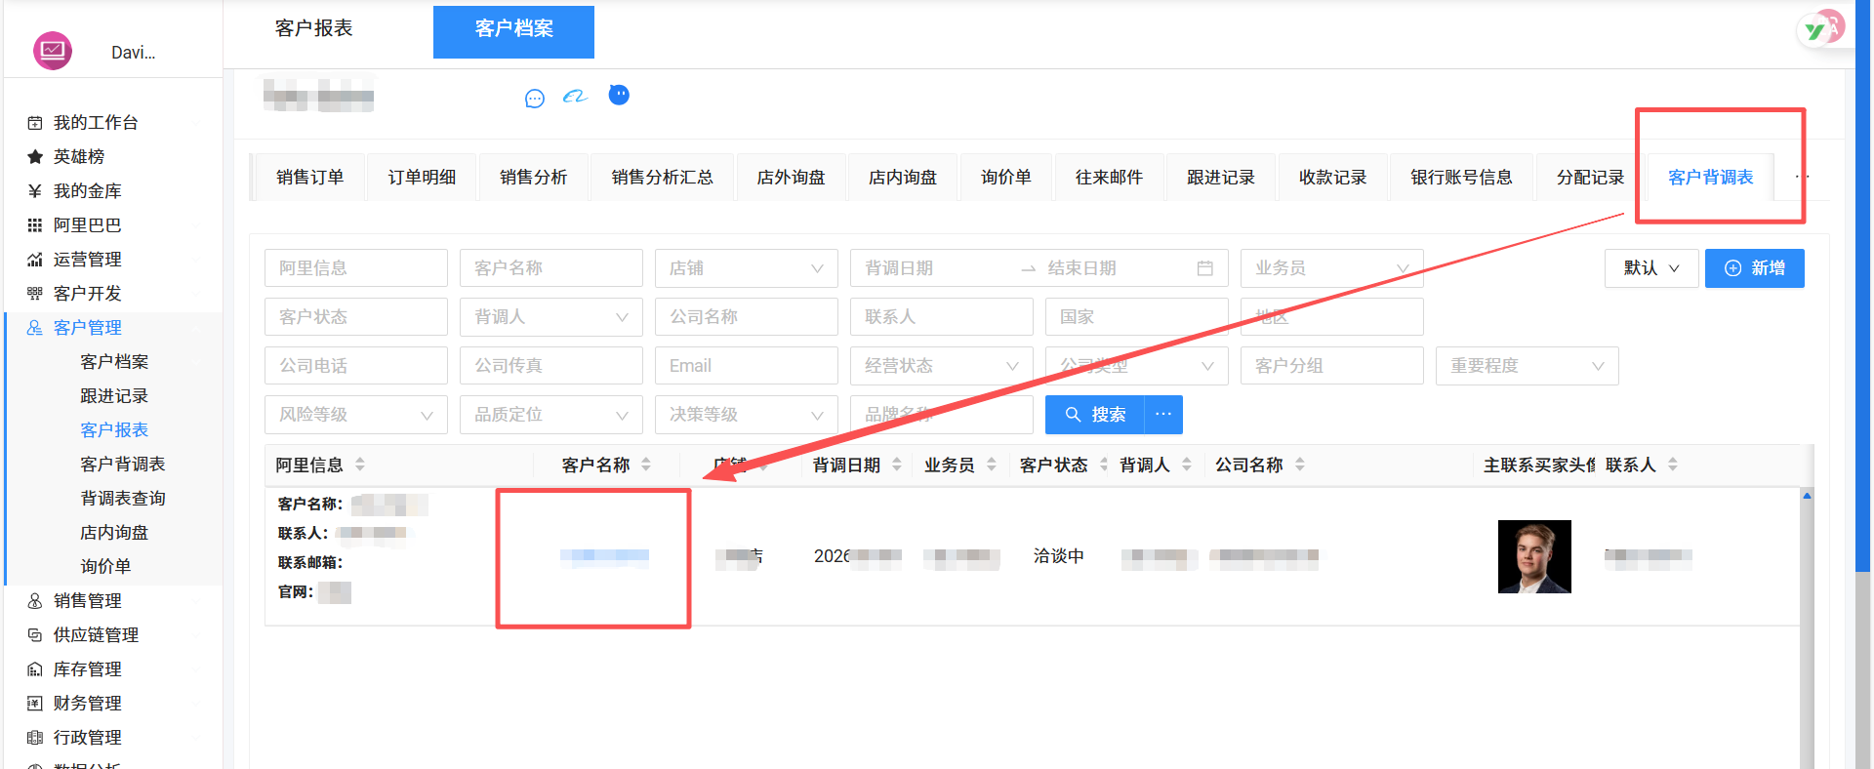Click the buyer avatar photo thumbnail

pyautogui.click(x=1534, y=556)
